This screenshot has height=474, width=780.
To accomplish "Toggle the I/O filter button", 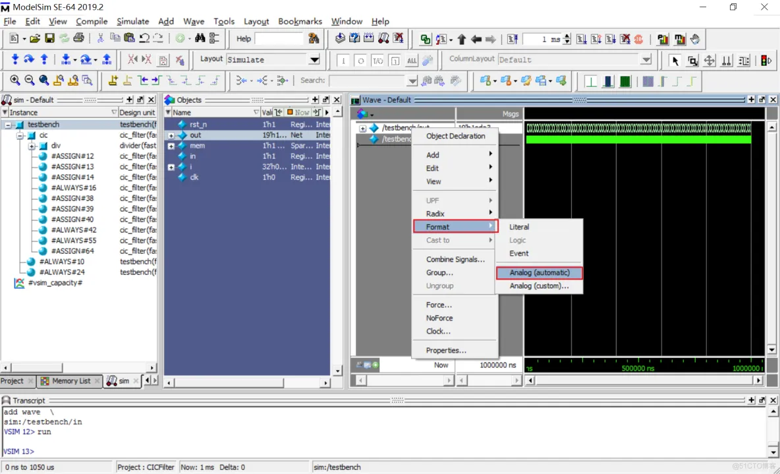I will (378, 61).
